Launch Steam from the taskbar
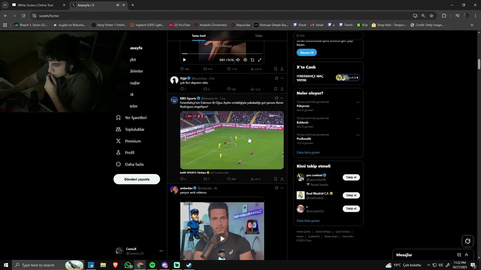Viewport: 481px width, 270px height. tap(189, 265)
